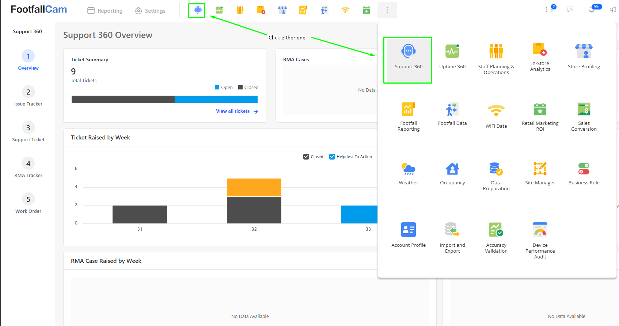Open the Accuracy Validation app
The height and width of the screenshot is (326, 619).
[x=496, y=237]
